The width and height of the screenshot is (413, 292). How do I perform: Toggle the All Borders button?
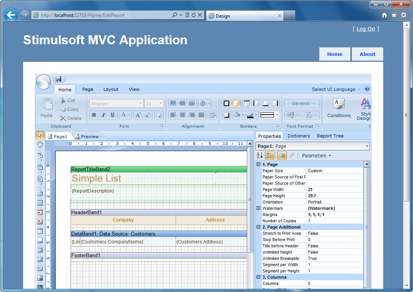point(226,103)
